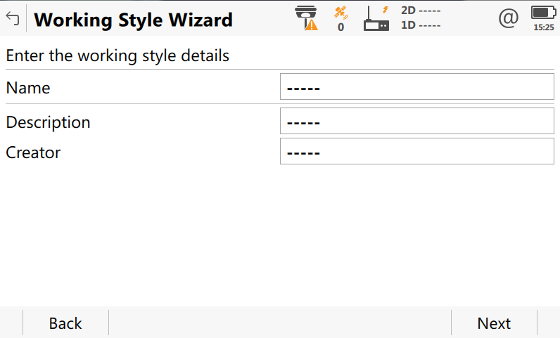
Task: Click the orange satellite tracking icon
Action: (341, 13)
